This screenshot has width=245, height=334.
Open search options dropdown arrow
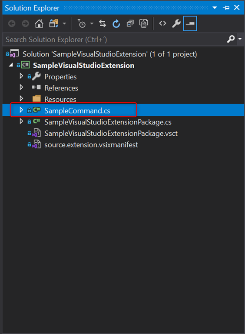point(240,39)
